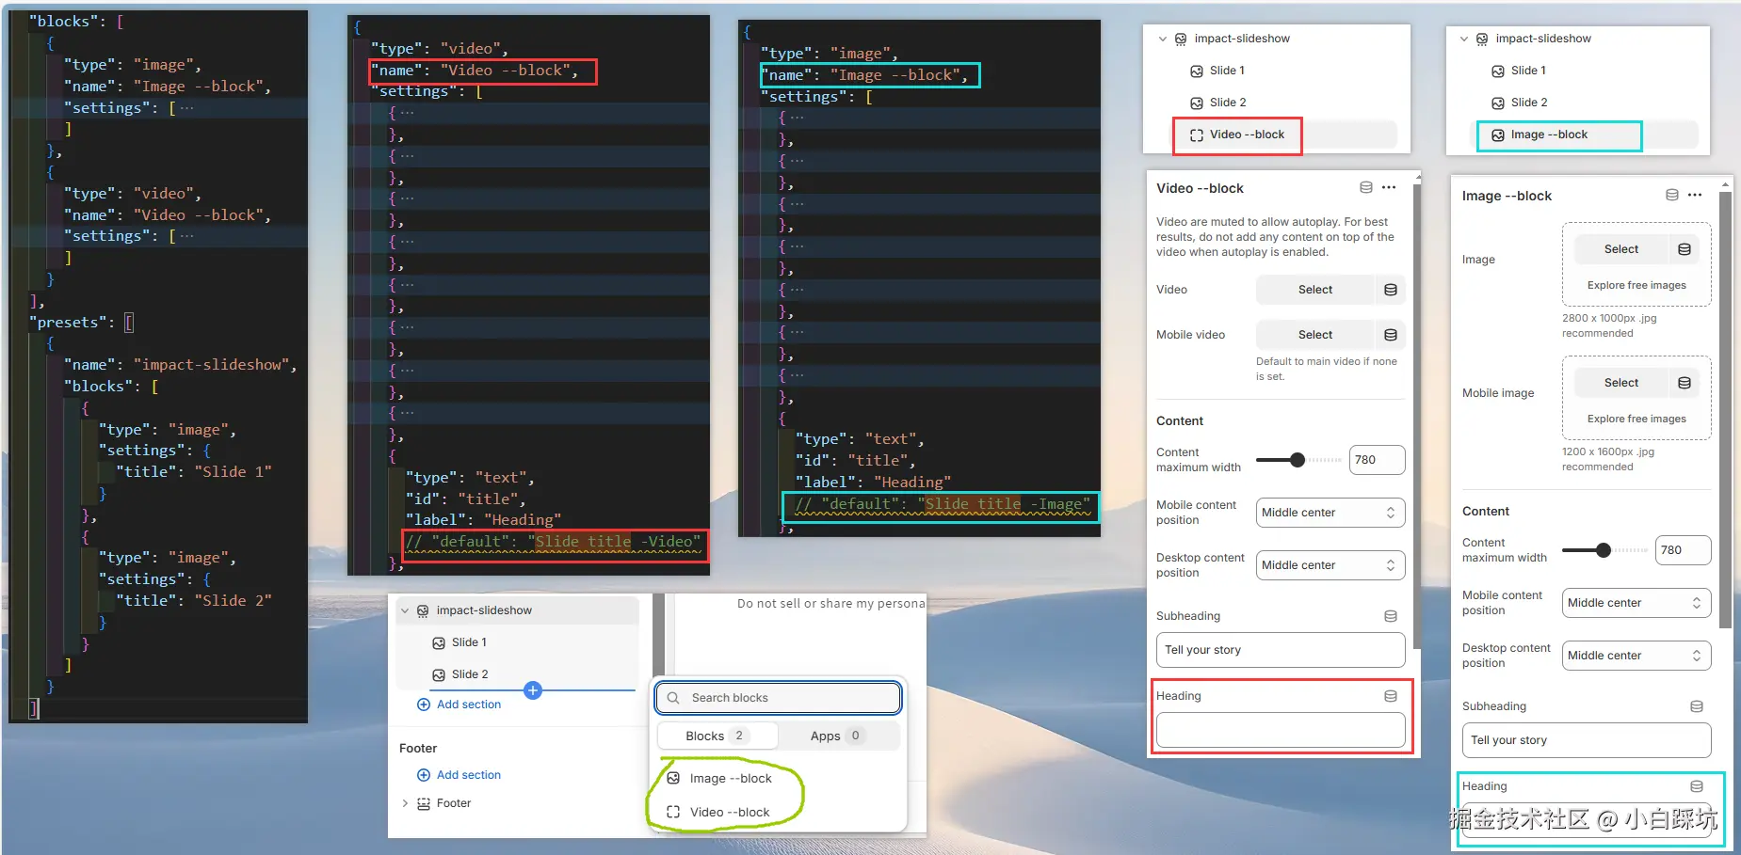This screenshot has height=855, width=1741.
Task: Click the database icon next to the Video Select button
Action: (x=1391, y=290)
